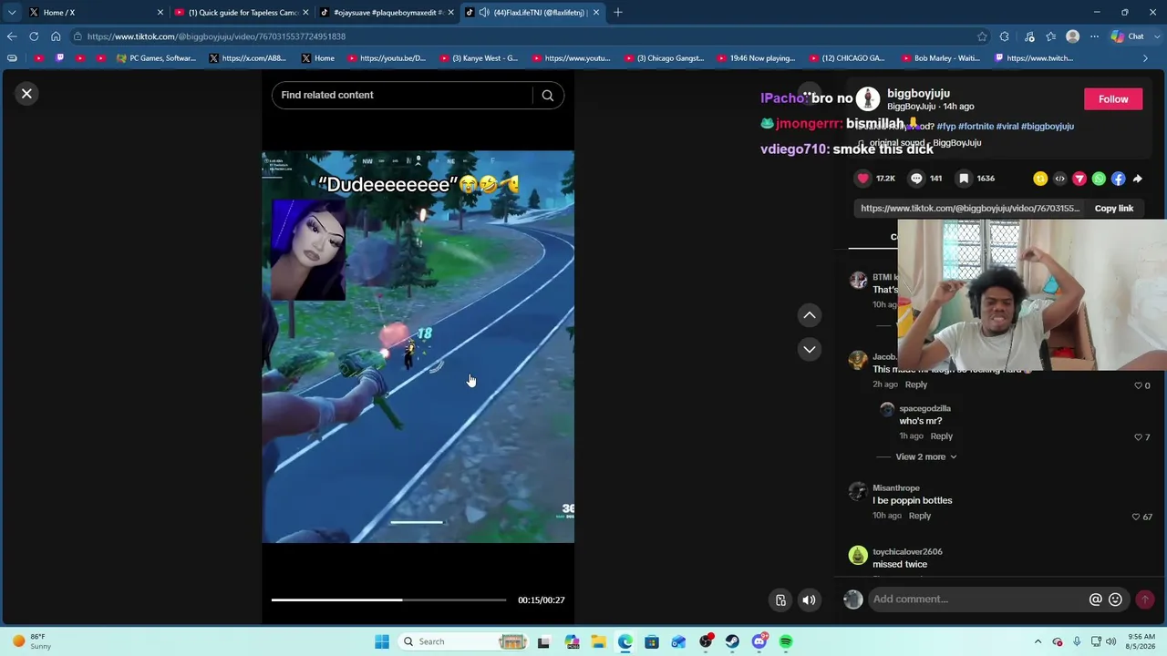Reload the current page
Image resolution: width=1167 pixels, height=656 pixels.
(34, 36)
